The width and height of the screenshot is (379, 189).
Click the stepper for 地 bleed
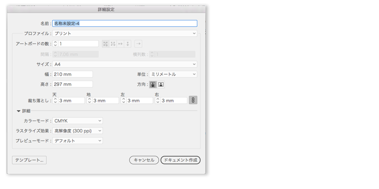(x=89, y=100)
